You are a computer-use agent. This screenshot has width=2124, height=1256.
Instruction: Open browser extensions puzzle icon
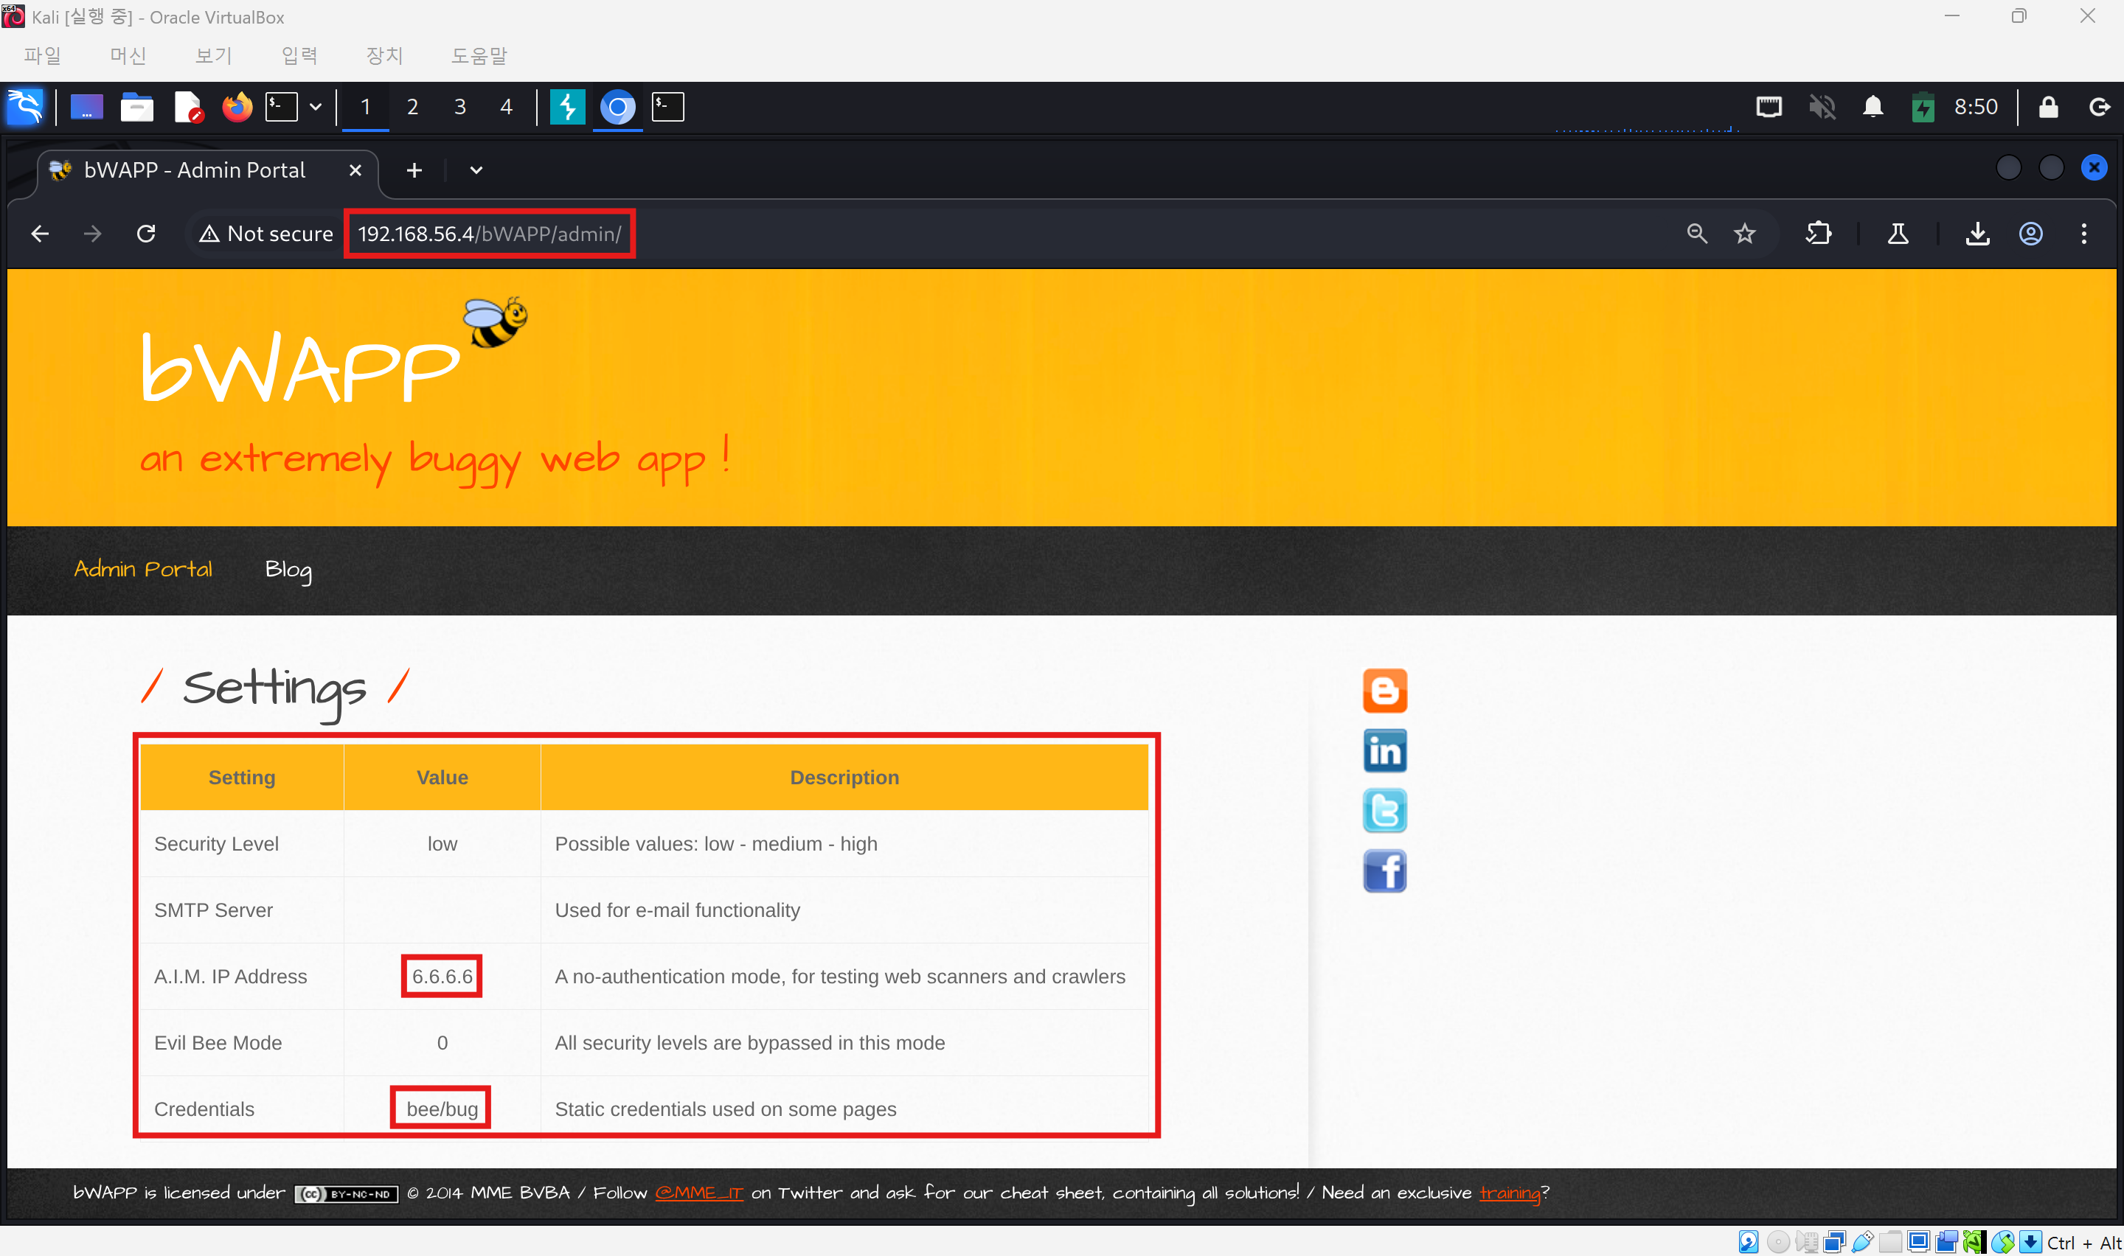point(1817,234)
